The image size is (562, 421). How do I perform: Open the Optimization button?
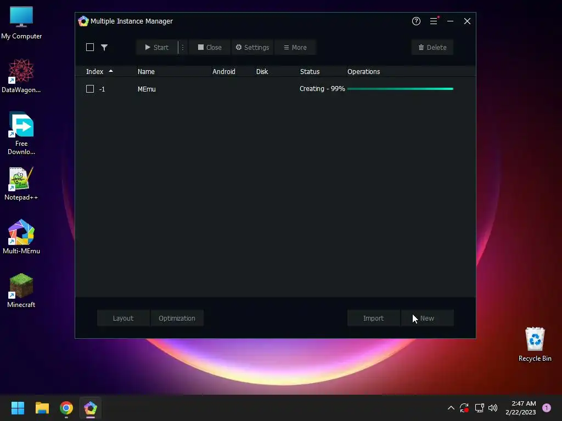click(177, 318)
